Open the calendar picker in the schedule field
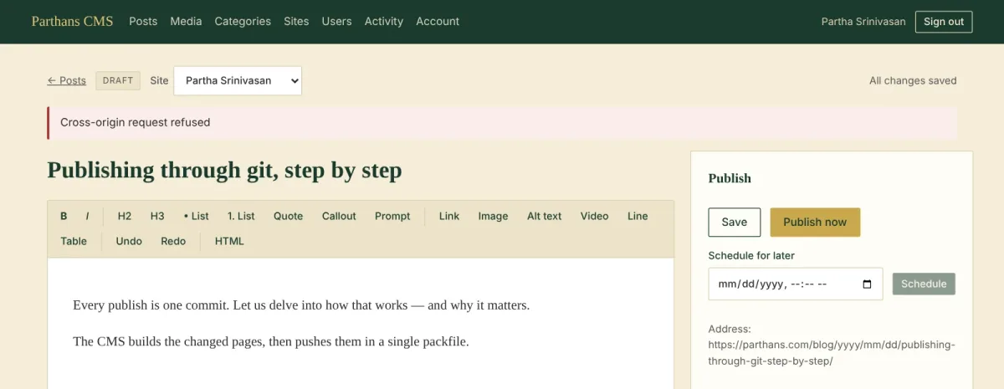 (x=867, y=284)
